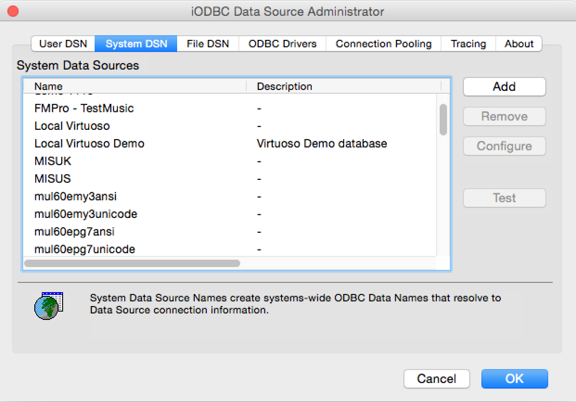Click the vertical scrollbar thumb

click(443, 119)
